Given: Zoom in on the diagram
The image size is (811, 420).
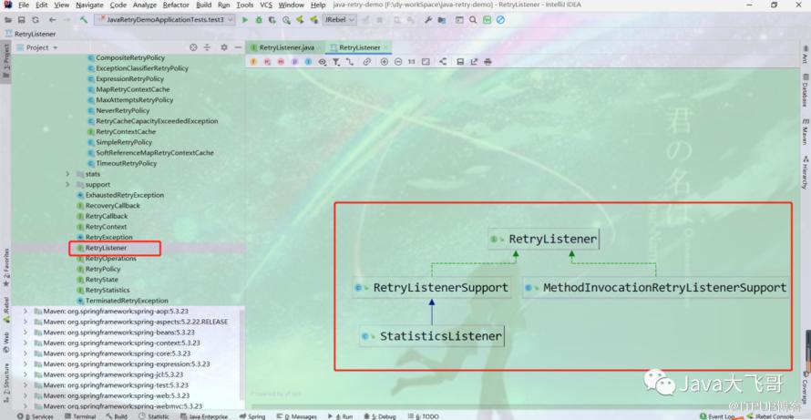Looking at the screenshot, I should click(385, 62).
